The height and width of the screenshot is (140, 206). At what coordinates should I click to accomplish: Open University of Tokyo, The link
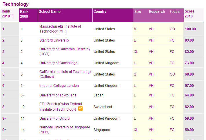point(58,95)
